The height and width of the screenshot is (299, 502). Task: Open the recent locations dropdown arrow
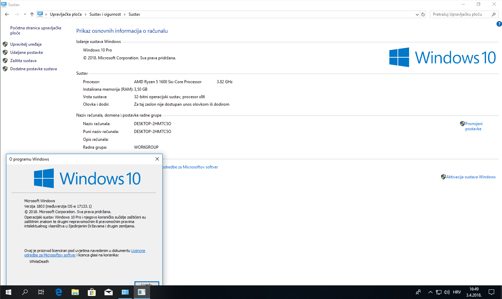click(25, 14)
